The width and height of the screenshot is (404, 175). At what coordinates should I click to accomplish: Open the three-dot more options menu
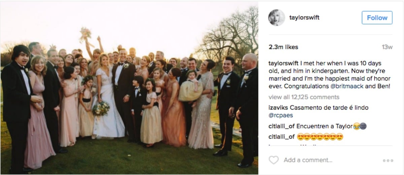388,161
